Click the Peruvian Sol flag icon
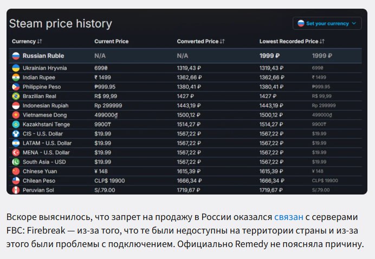The width and height of the screenshot is (375, 259). (x=16, y=190)
